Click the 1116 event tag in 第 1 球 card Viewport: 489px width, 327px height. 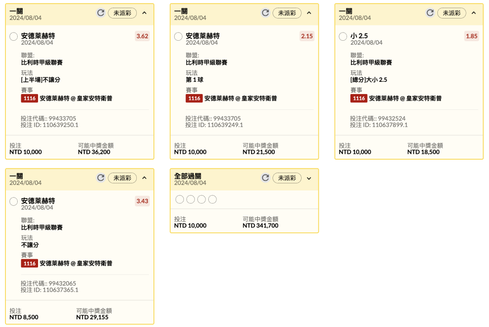click(x=194, y=99)
